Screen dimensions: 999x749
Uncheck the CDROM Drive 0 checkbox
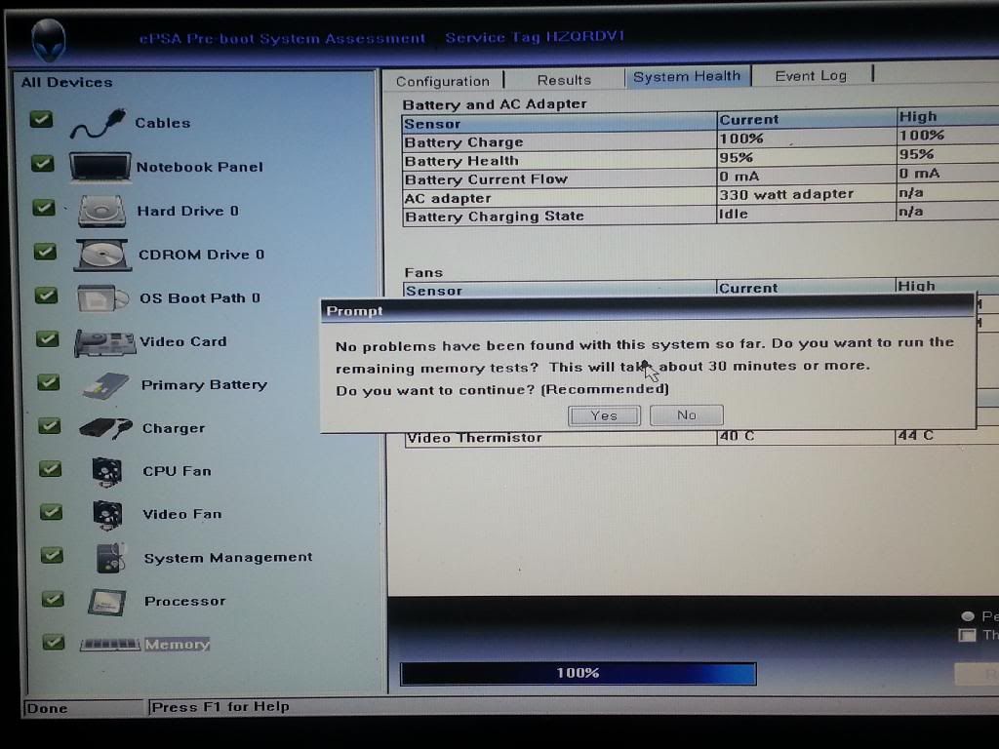coord(45,252)
